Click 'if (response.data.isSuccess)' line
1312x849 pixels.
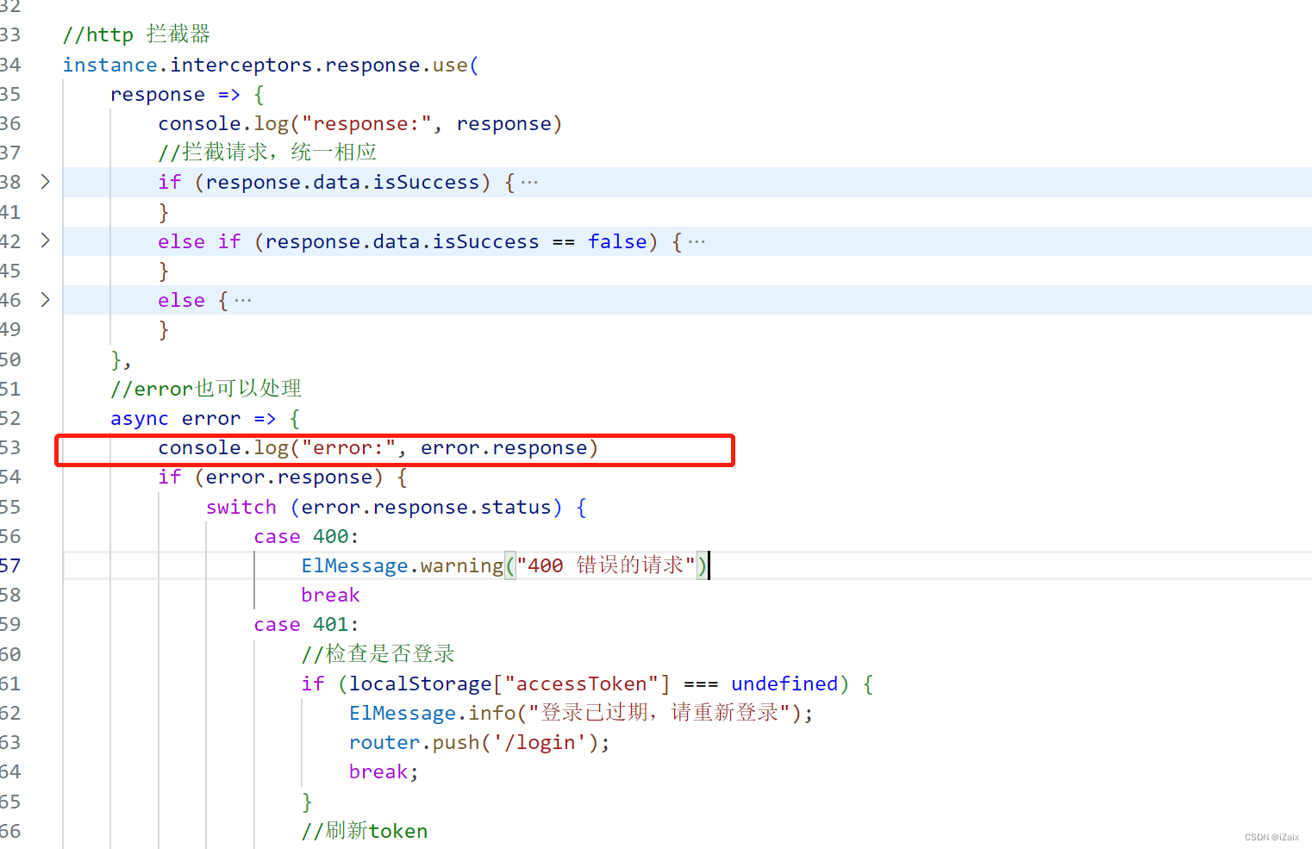click(324, 182)
